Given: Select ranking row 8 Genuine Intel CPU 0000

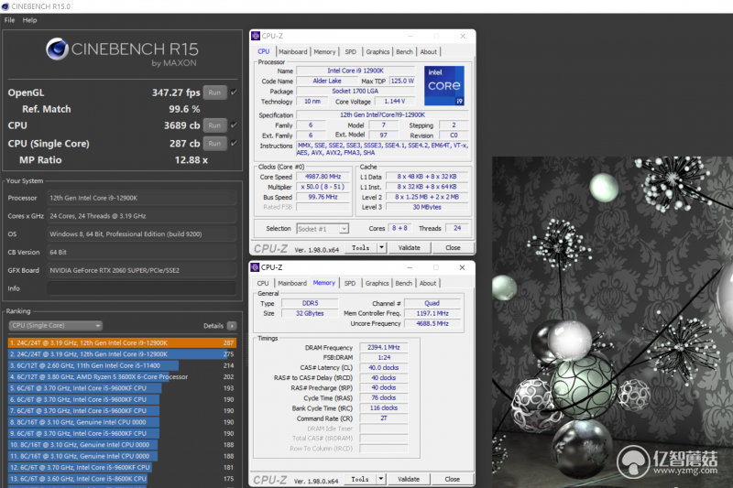Looking at the screenshot, I should pos(122,422).
